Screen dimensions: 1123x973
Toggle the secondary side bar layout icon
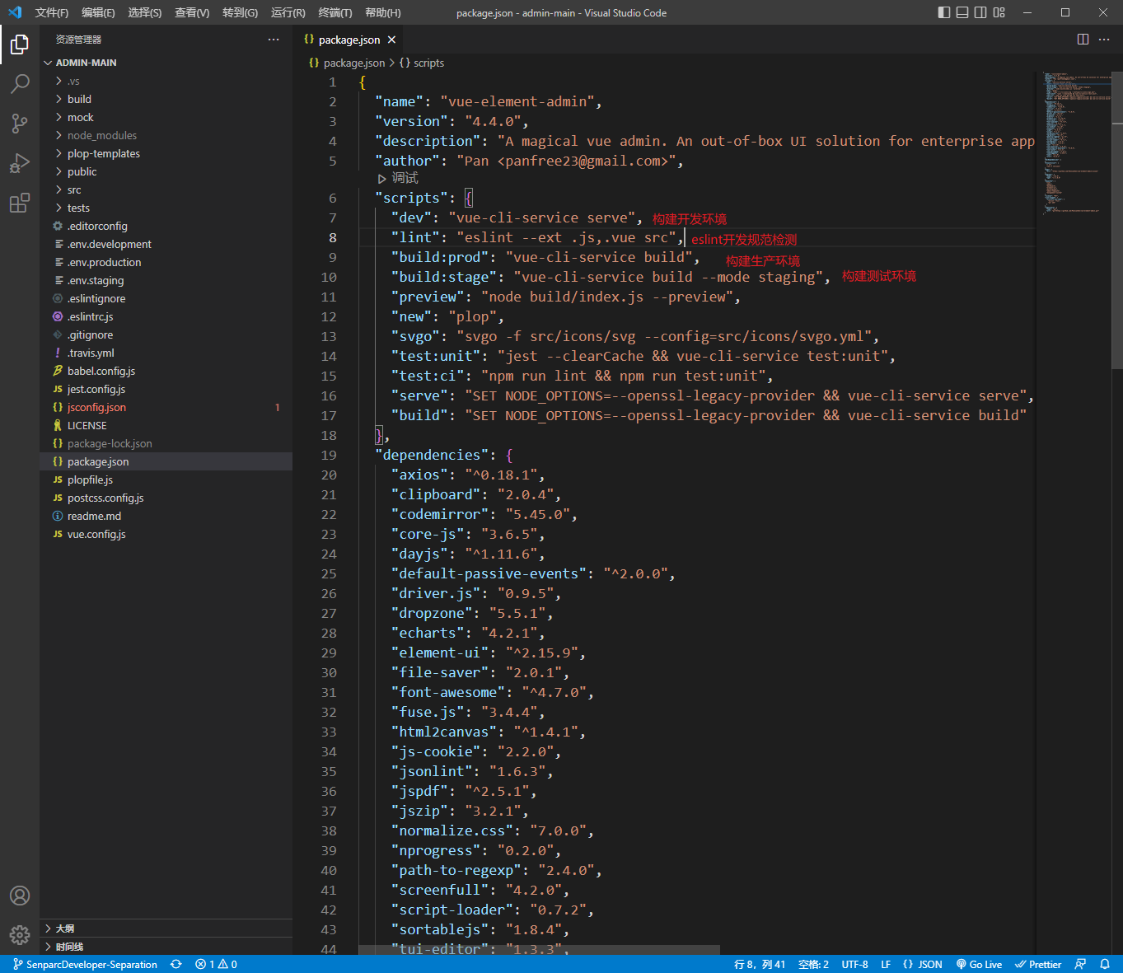click(980, 12)
